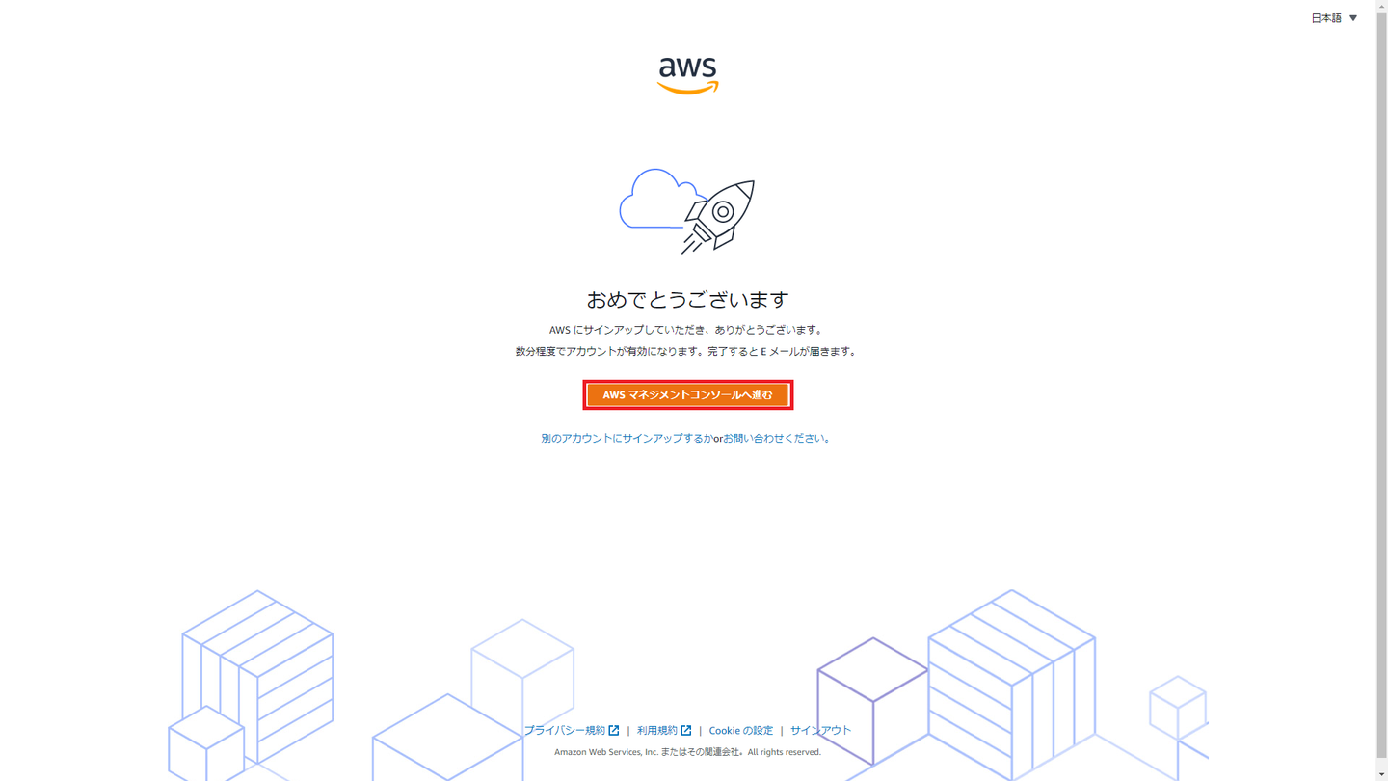1388x781 pixels.
Task: Click the Amazon Web Services copyright text
Action: point(688,752)
